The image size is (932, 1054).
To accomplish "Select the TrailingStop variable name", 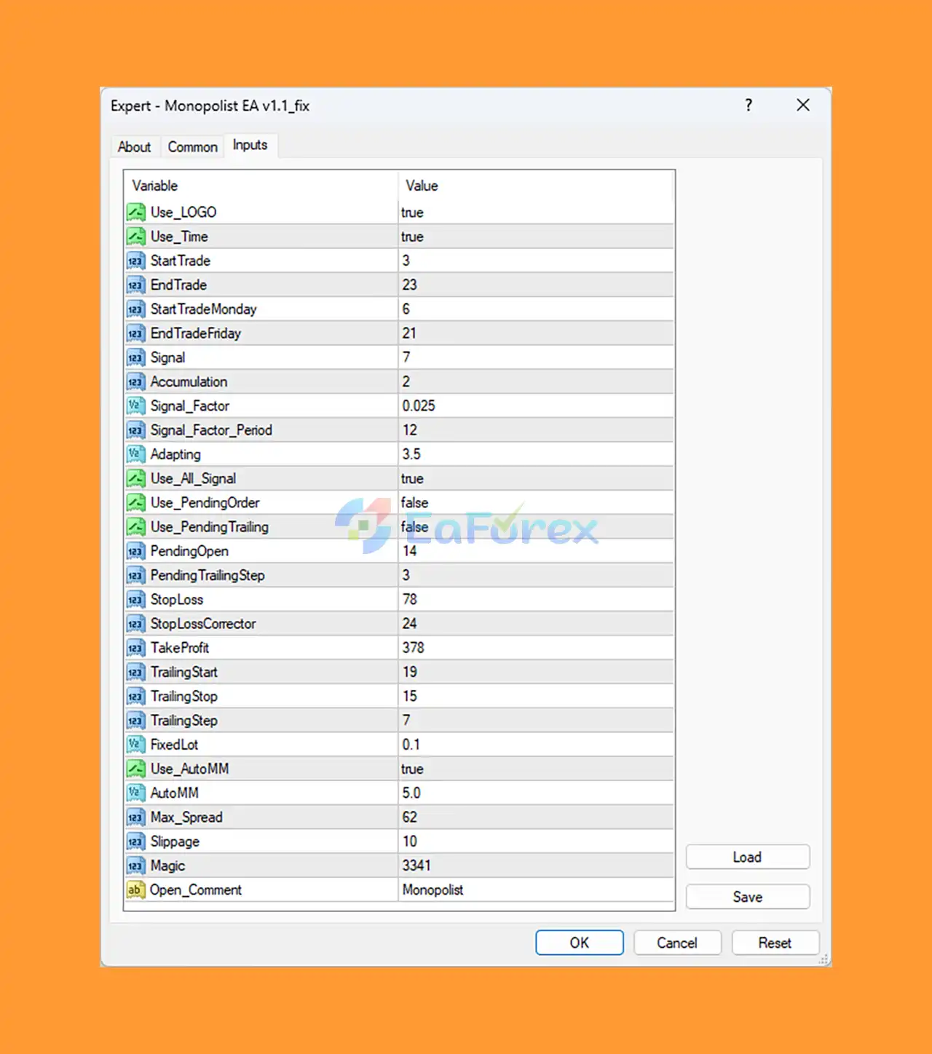I will click(184, 696).
